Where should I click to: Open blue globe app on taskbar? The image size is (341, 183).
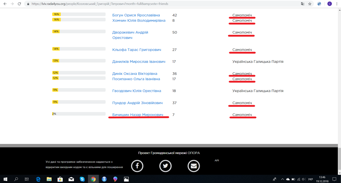pyautogui.click(x=104, y=179)
